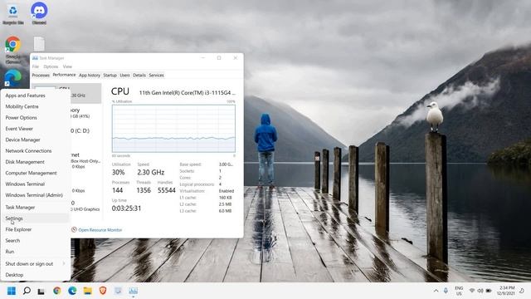Open Disk Management from the menu
The image size is (531, 299).
pyautogui.click(x=35, y=162)
